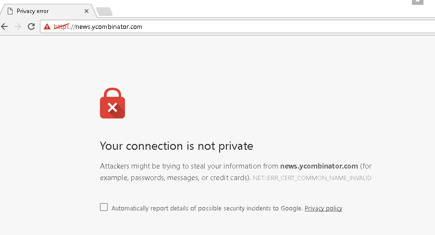Open the profile icon at top right
Image resolution: width=435 pixels, height=235 pixels.
pos(418,2)
